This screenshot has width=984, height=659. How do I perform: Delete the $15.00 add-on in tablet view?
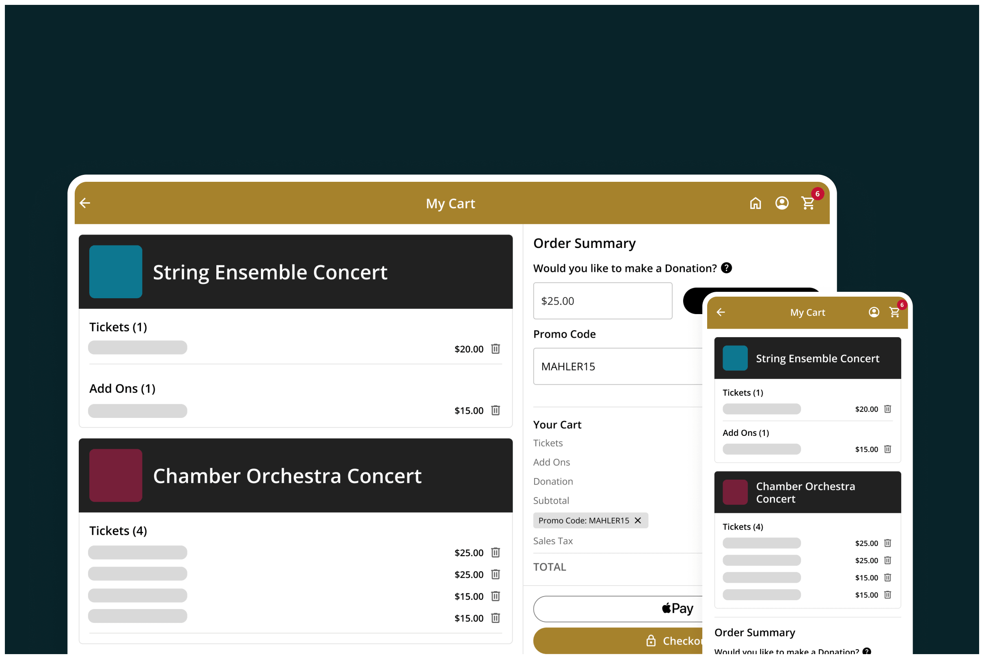click(x=495, y=410)
